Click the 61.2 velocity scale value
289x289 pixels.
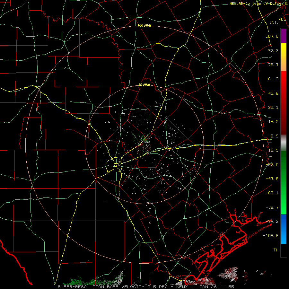pos(273,79)
